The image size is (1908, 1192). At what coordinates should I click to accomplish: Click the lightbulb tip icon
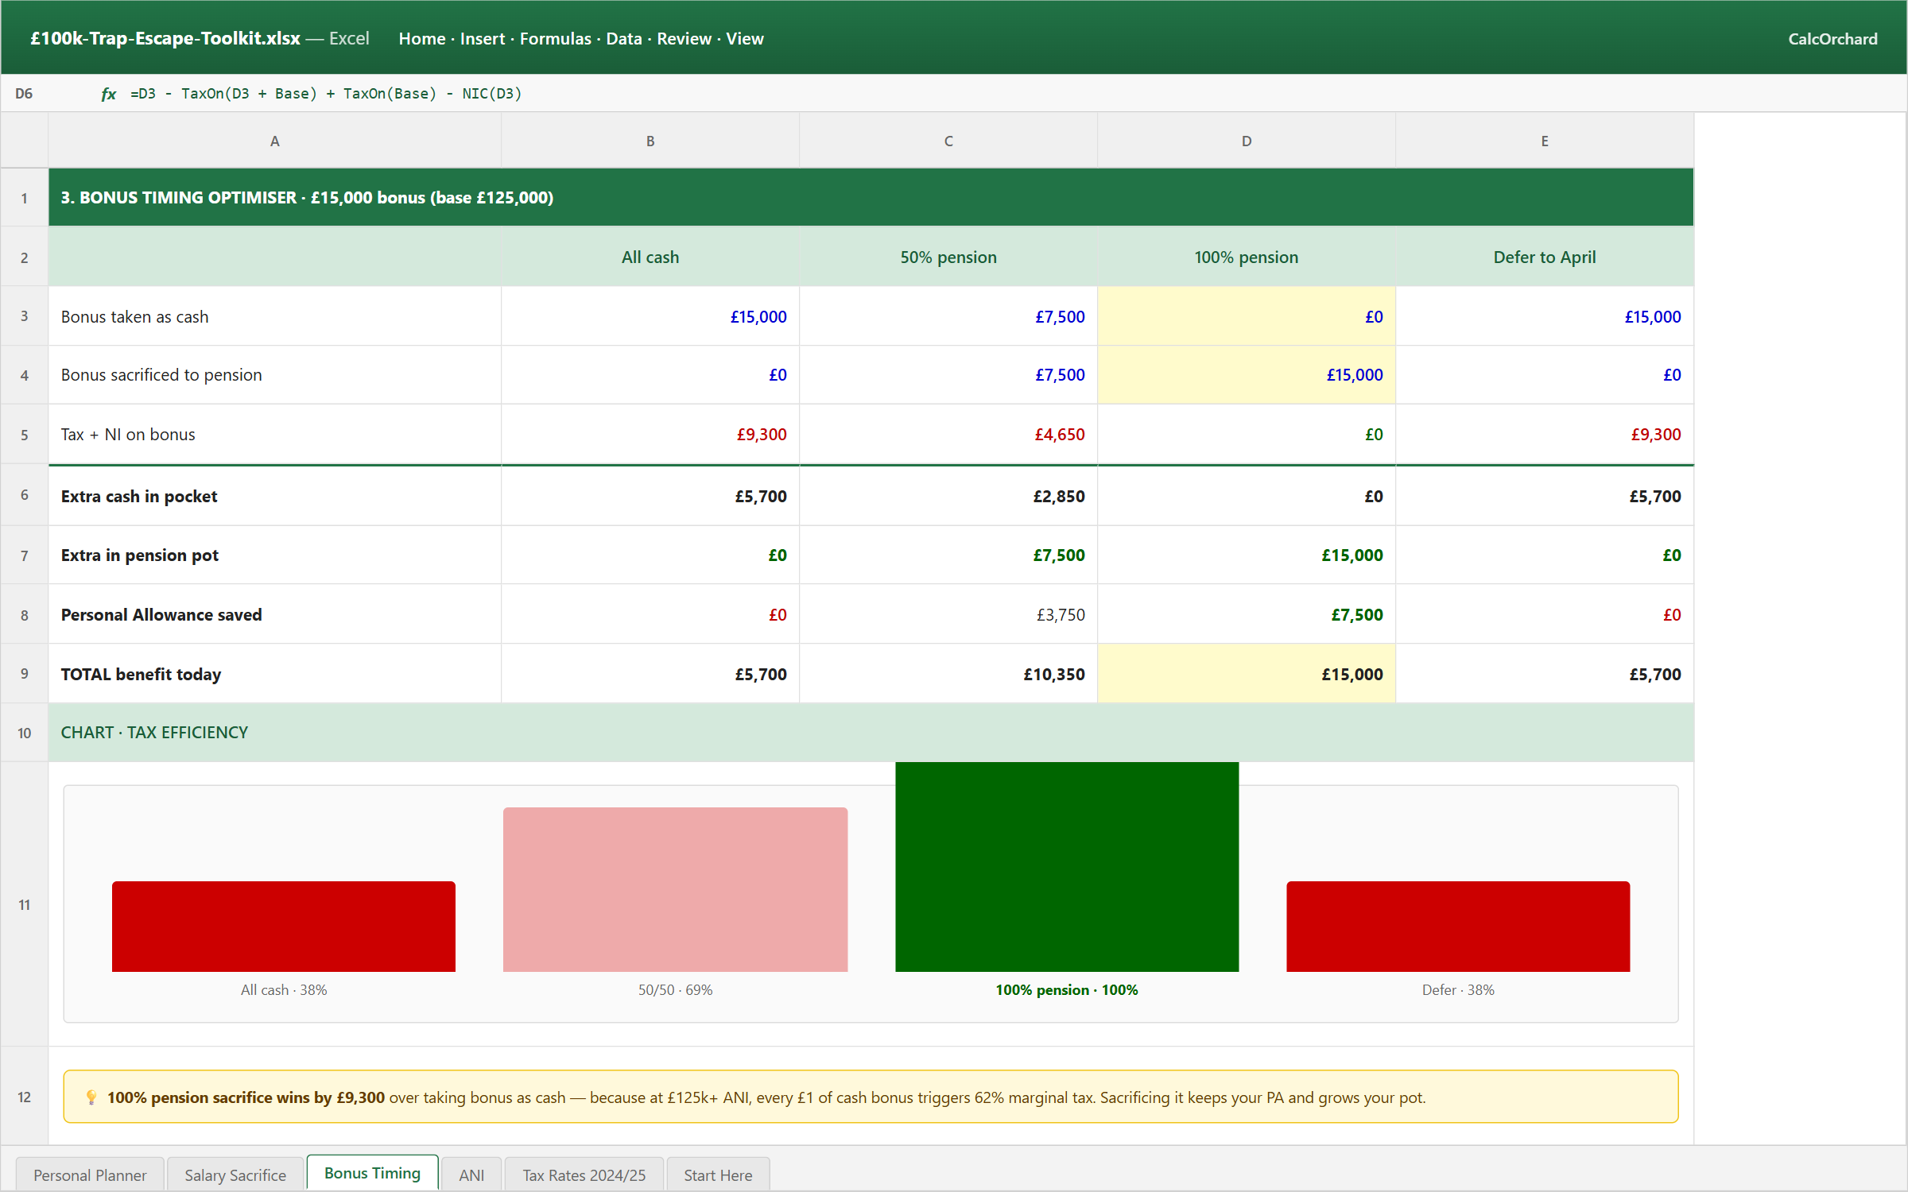coord(91,1097)
